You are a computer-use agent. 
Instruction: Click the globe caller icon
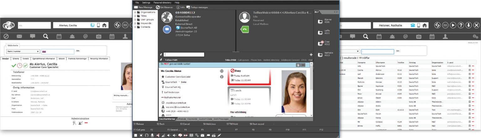tap(167, 17)
